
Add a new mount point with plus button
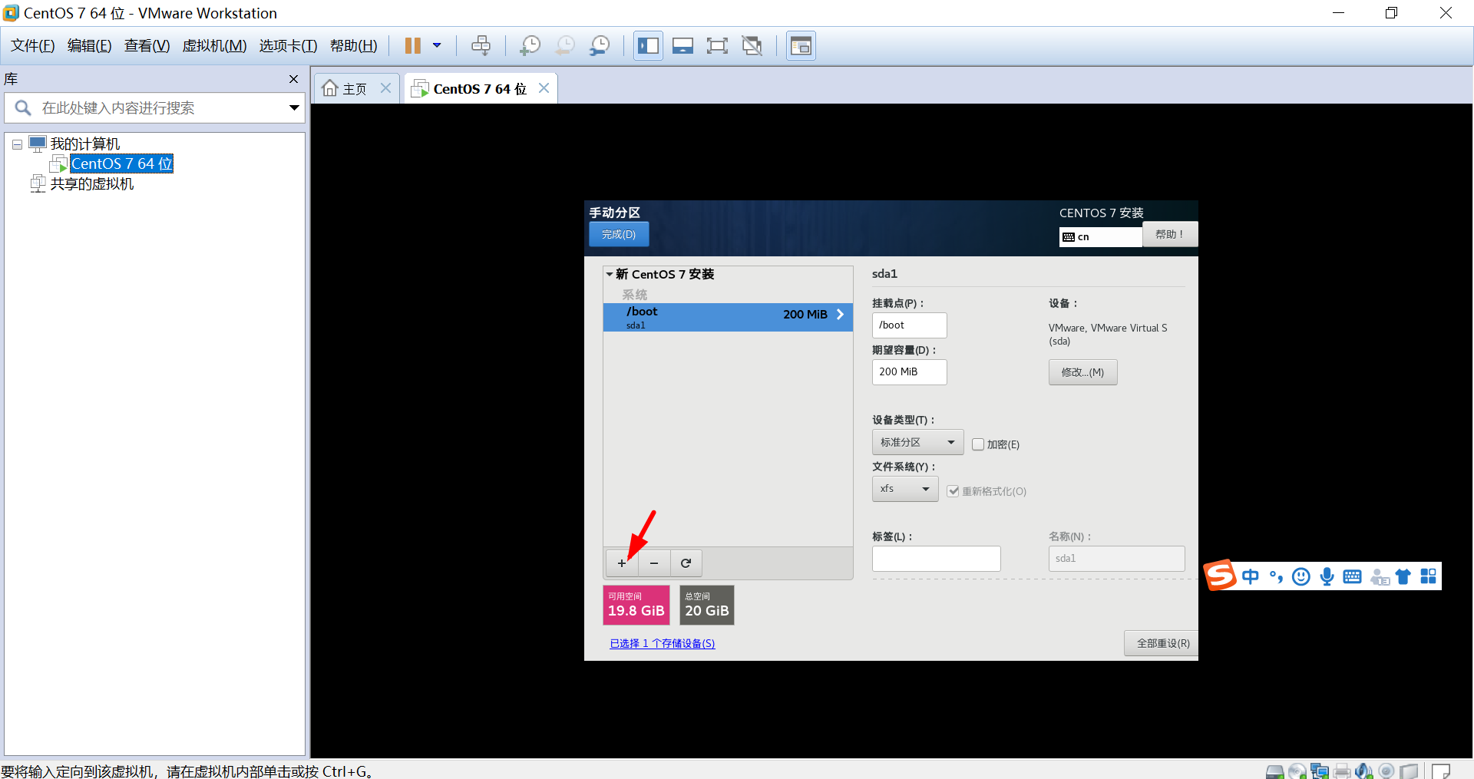point(622,563)
